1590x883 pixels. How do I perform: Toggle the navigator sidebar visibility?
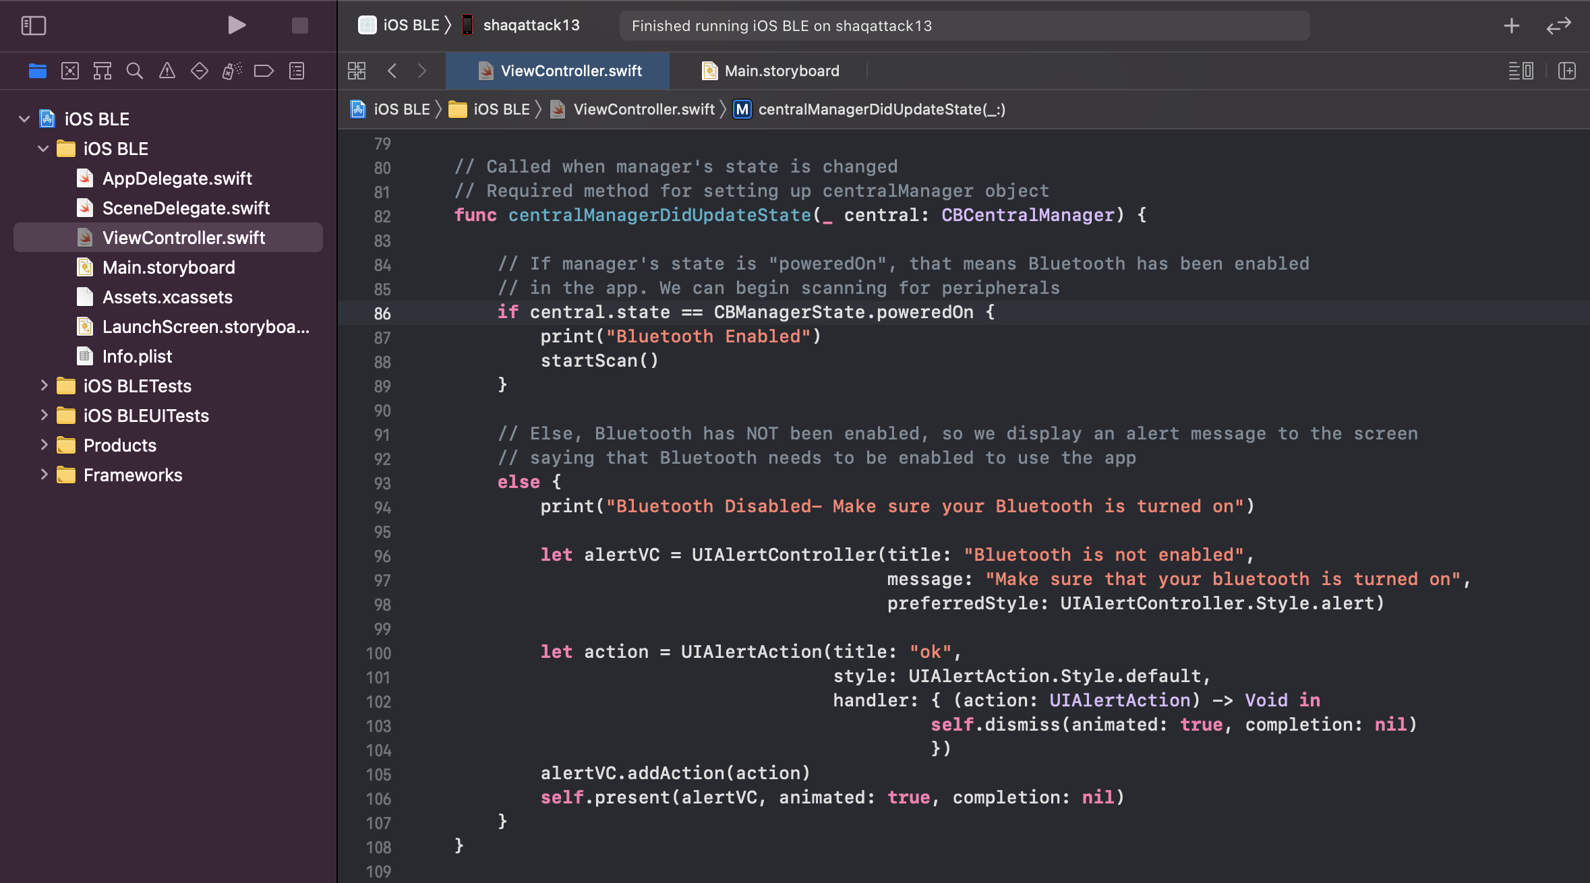coord(33,26)
